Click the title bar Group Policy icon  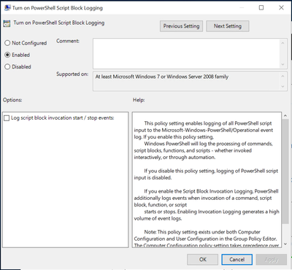7,8
